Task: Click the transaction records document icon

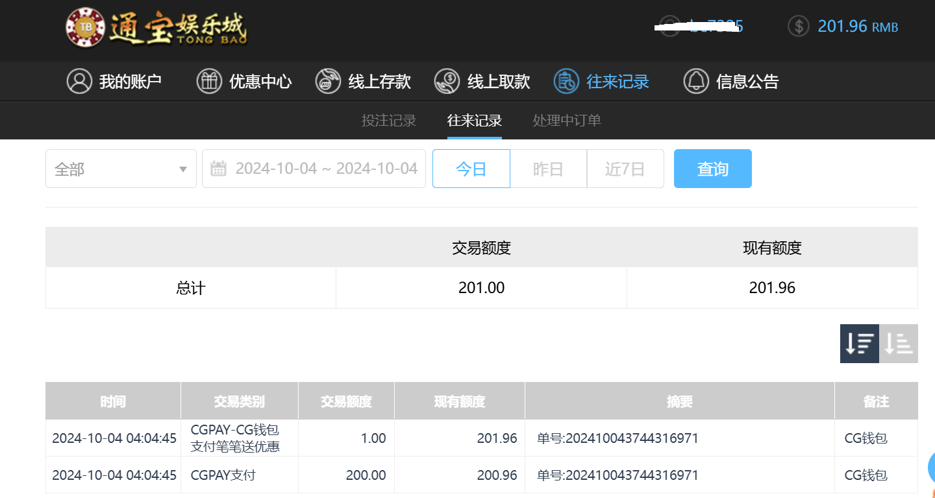Action: click(566, 82)
